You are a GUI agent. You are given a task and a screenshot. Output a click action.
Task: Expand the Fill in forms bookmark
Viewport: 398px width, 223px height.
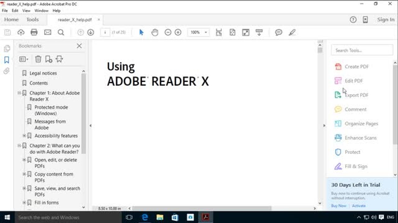pyautogui.click(x=24, y=203)
